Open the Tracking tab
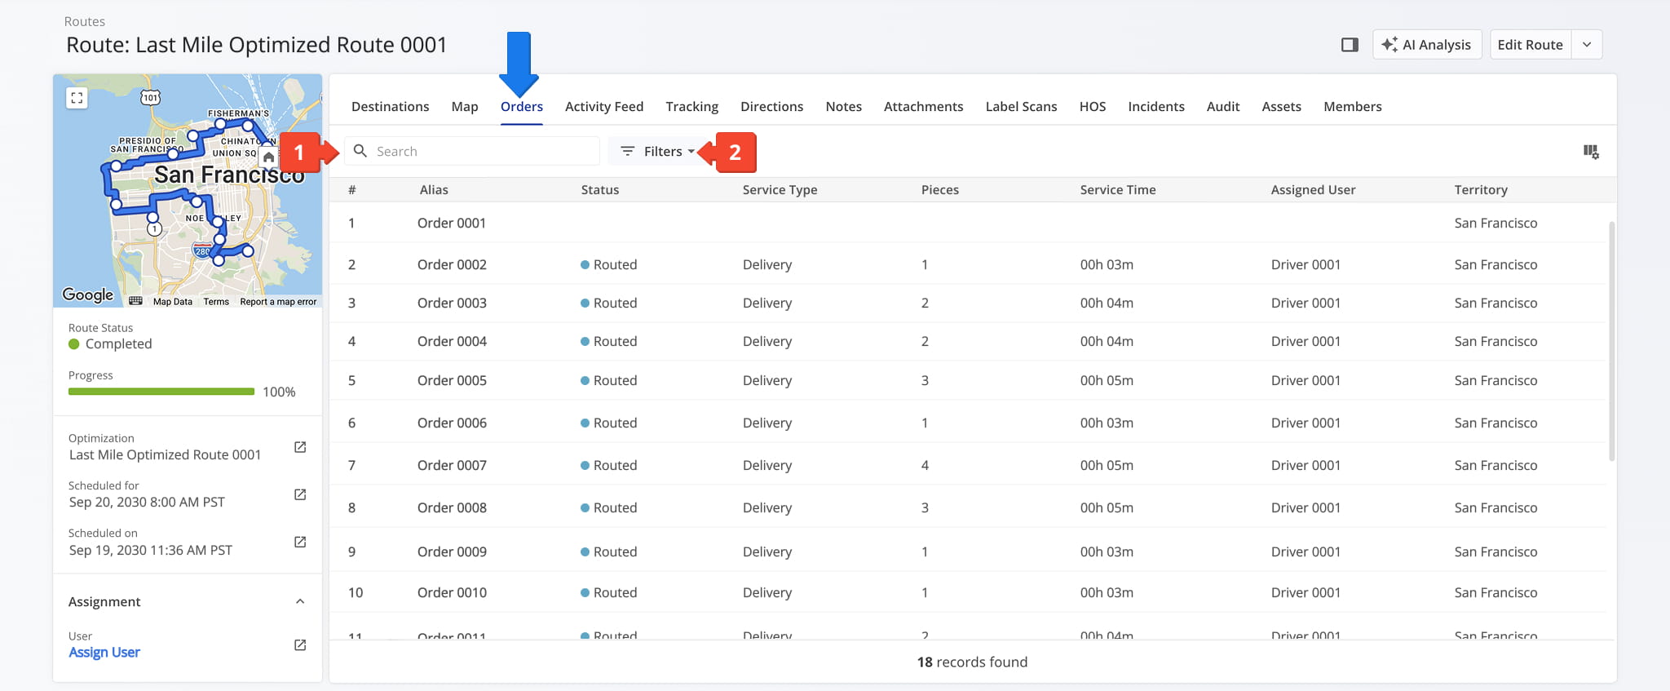The width and height of the screenshot is (1670, 691). (691, 106)
